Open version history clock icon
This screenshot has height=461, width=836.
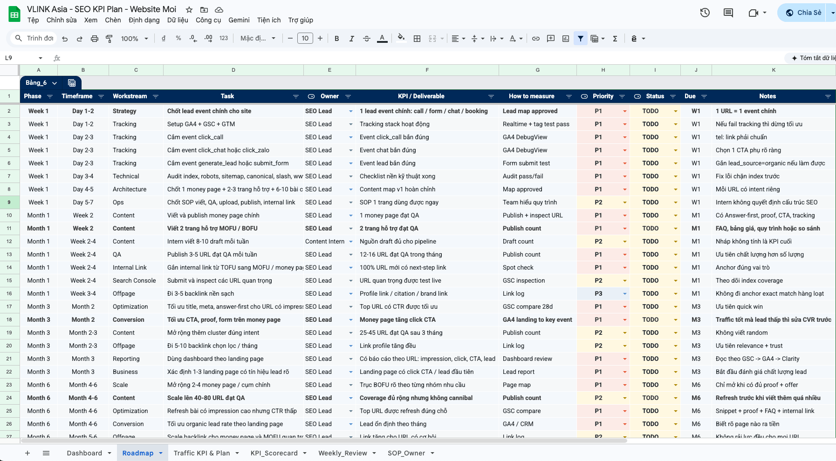click(x=705, y=13)
